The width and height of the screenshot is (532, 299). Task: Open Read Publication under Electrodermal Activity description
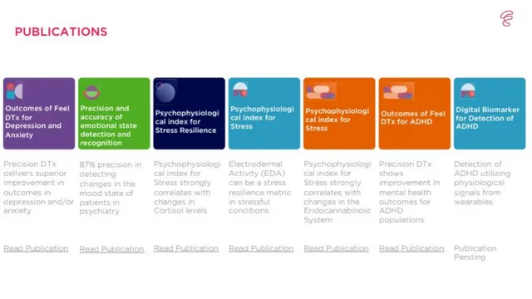point(261,248)
